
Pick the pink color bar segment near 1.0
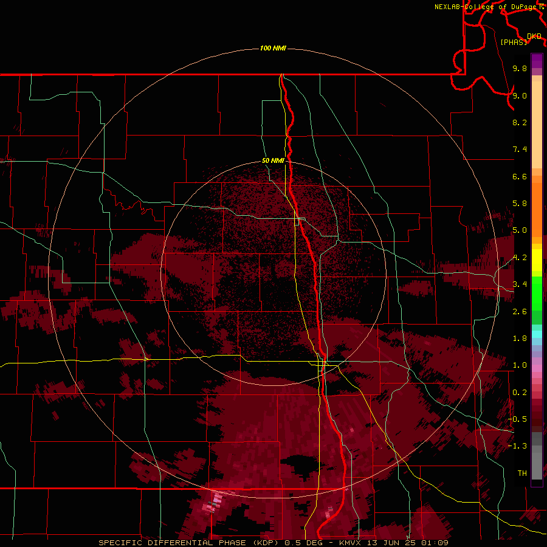pos(537,368)
